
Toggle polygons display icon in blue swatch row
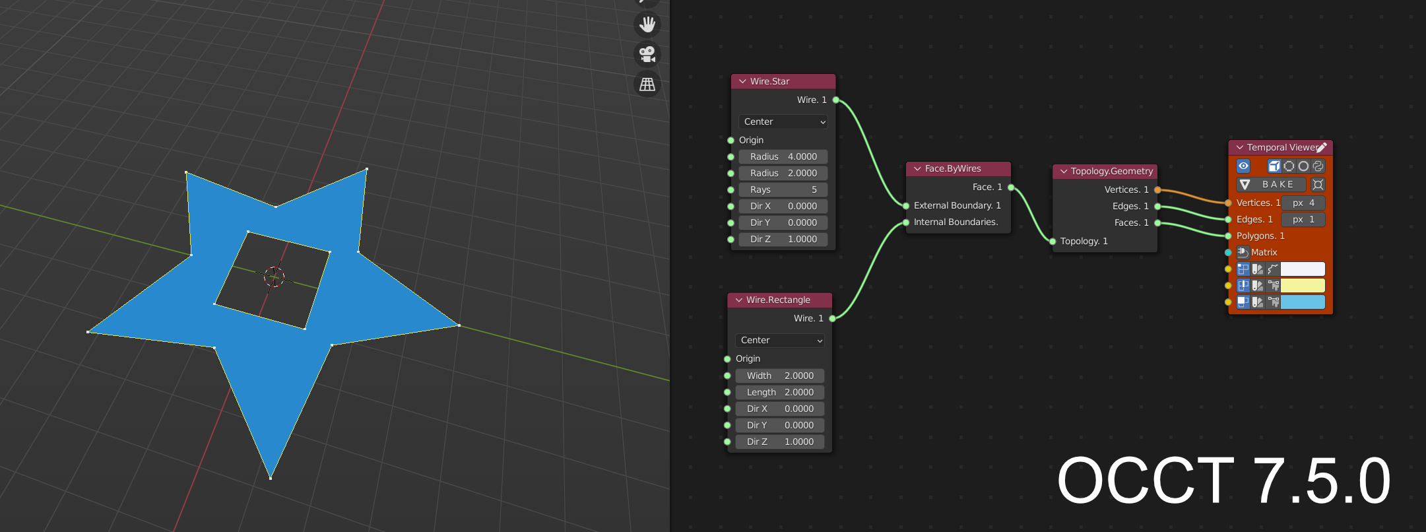1243,302
